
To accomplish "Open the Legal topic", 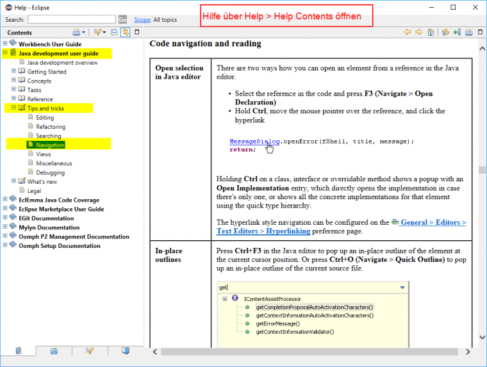I will click(x=34, y=191).
